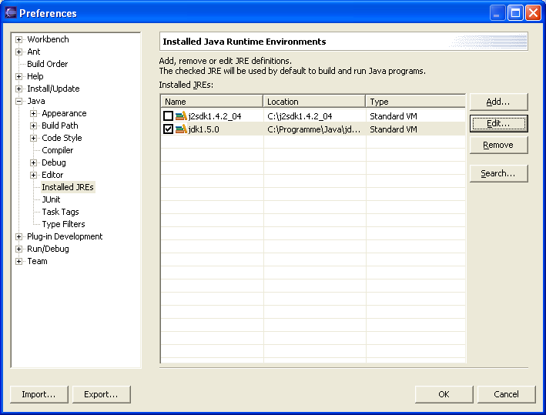Sort the table by the Location column header

(x=314, y=102)
